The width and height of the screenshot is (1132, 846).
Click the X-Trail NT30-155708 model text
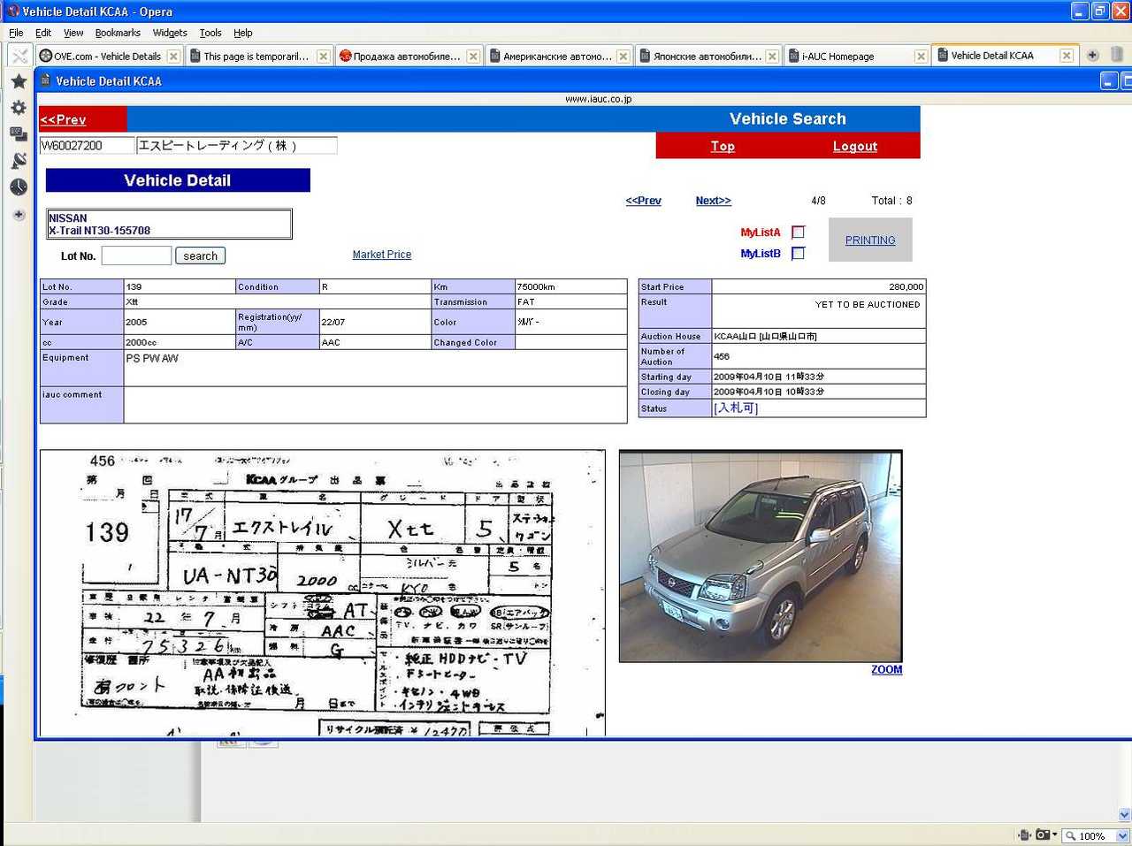tap(100, 231)
